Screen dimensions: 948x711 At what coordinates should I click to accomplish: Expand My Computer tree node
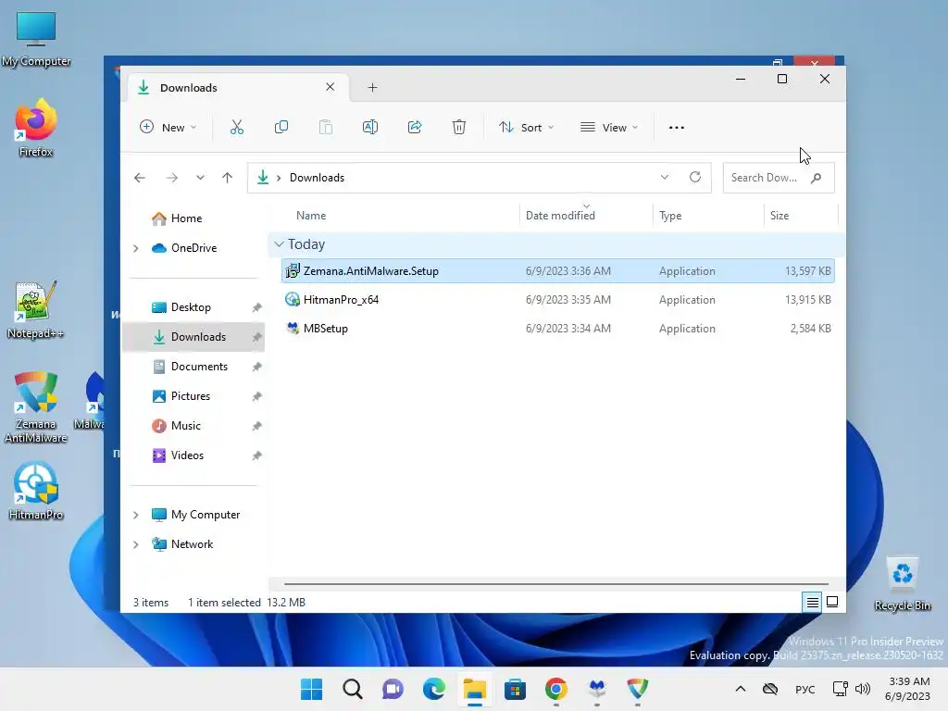(x=136, y=515)
